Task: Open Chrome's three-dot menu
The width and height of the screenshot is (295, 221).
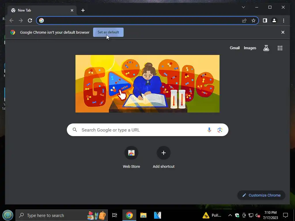Action: tap(283, 20)
